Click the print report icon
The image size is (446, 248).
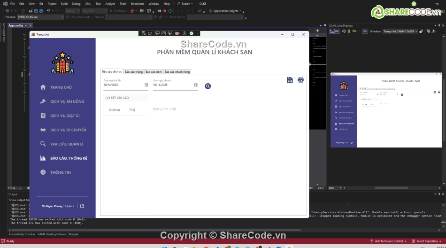point(300,80)
